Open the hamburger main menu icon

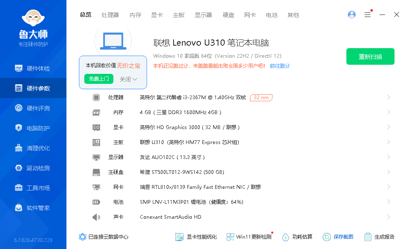pos(368,15)
